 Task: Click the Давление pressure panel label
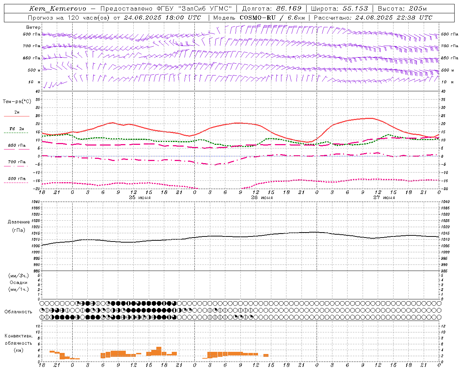pyautogui.click(x=19, y=222)
